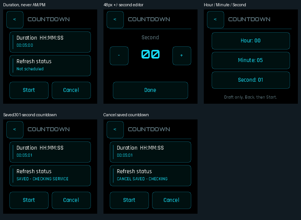The height and width of the screenshot is (220, 301).
Task: Open Refresh status card reading Not scheduled
Action: (x=50, y=66)
